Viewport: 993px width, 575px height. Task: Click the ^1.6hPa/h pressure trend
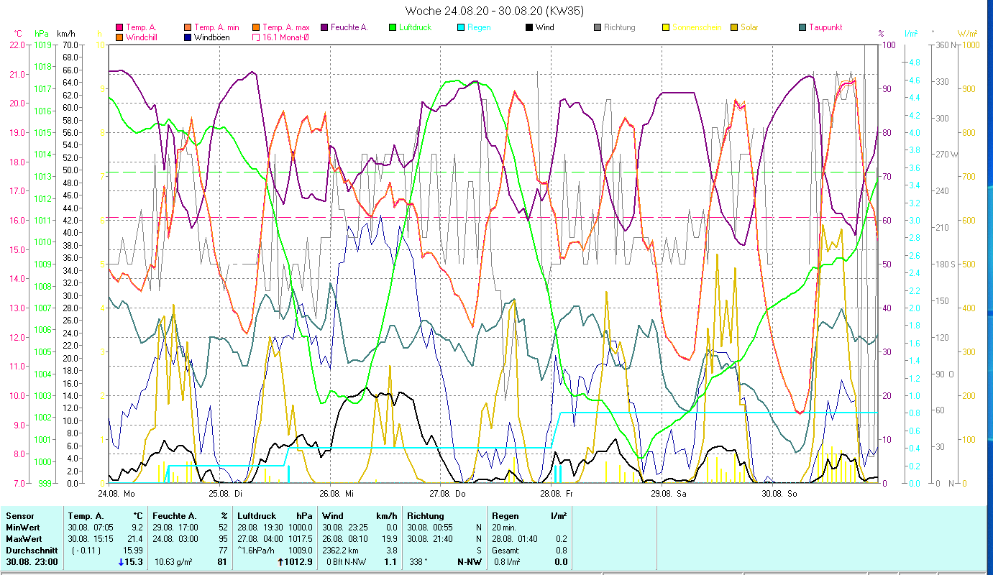tap(257, 551)
